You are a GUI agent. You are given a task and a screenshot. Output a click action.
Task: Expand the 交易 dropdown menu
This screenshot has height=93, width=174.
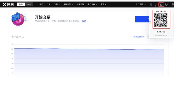click(57, 4)
